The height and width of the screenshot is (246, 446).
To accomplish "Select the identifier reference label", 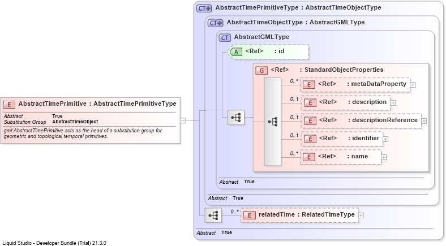I will point(349,139).
